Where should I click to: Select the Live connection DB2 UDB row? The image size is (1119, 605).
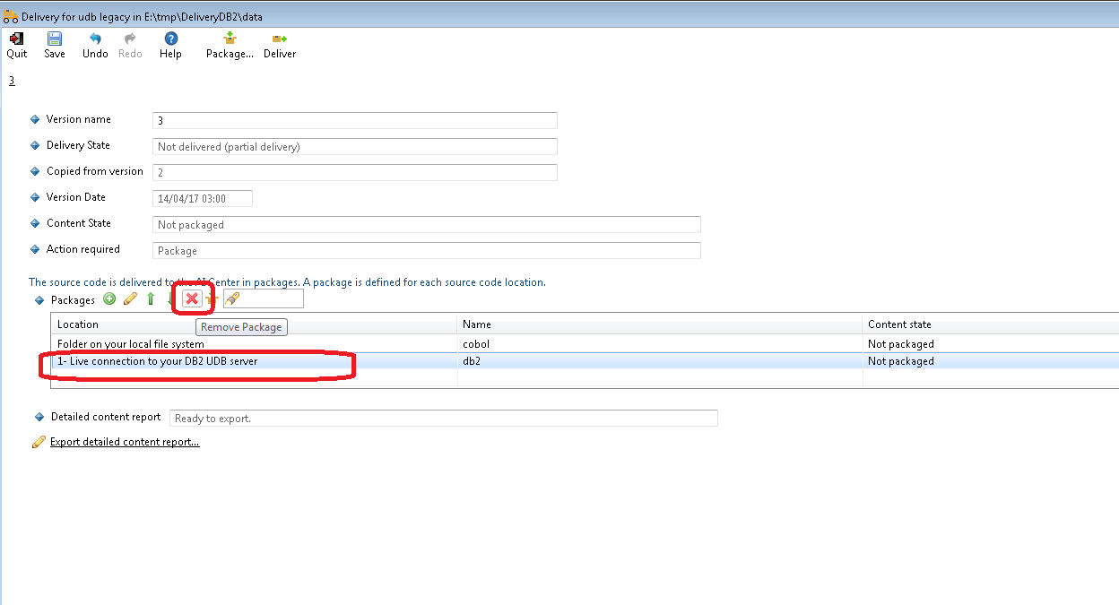click(x=157, y=361)
